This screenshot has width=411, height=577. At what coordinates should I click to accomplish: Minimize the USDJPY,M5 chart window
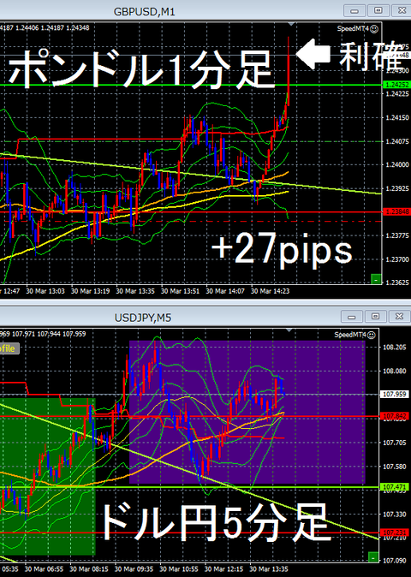pyautogui.click(x=352, y=317)
